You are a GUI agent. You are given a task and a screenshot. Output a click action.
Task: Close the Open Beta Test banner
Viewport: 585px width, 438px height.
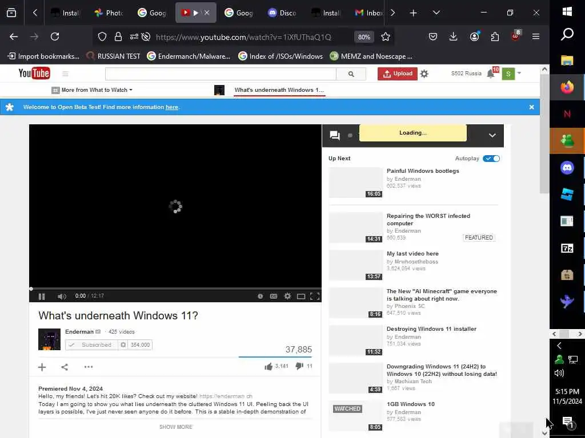tap(531, 107)
